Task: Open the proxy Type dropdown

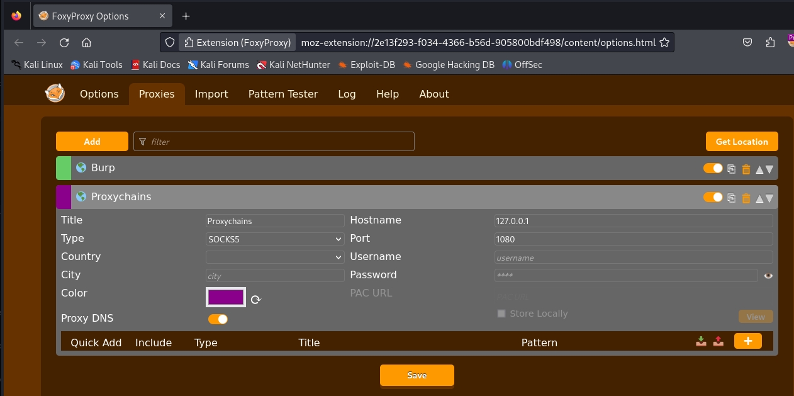Action: [x=275, y=239]
